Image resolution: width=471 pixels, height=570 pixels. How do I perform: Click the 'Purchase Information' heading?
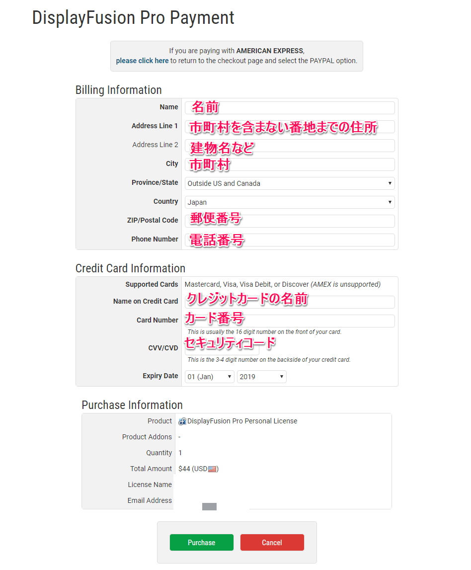[x=132, y=405]
